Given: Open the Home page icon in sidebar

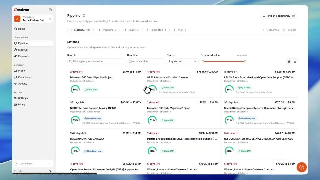Looking at the screenshot, I should 16,29.
